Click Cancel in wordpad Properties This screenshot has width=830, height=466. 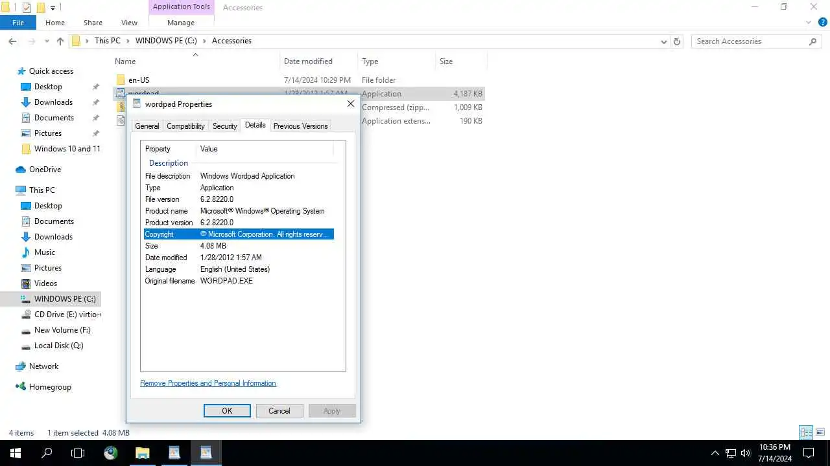(279, 411)
